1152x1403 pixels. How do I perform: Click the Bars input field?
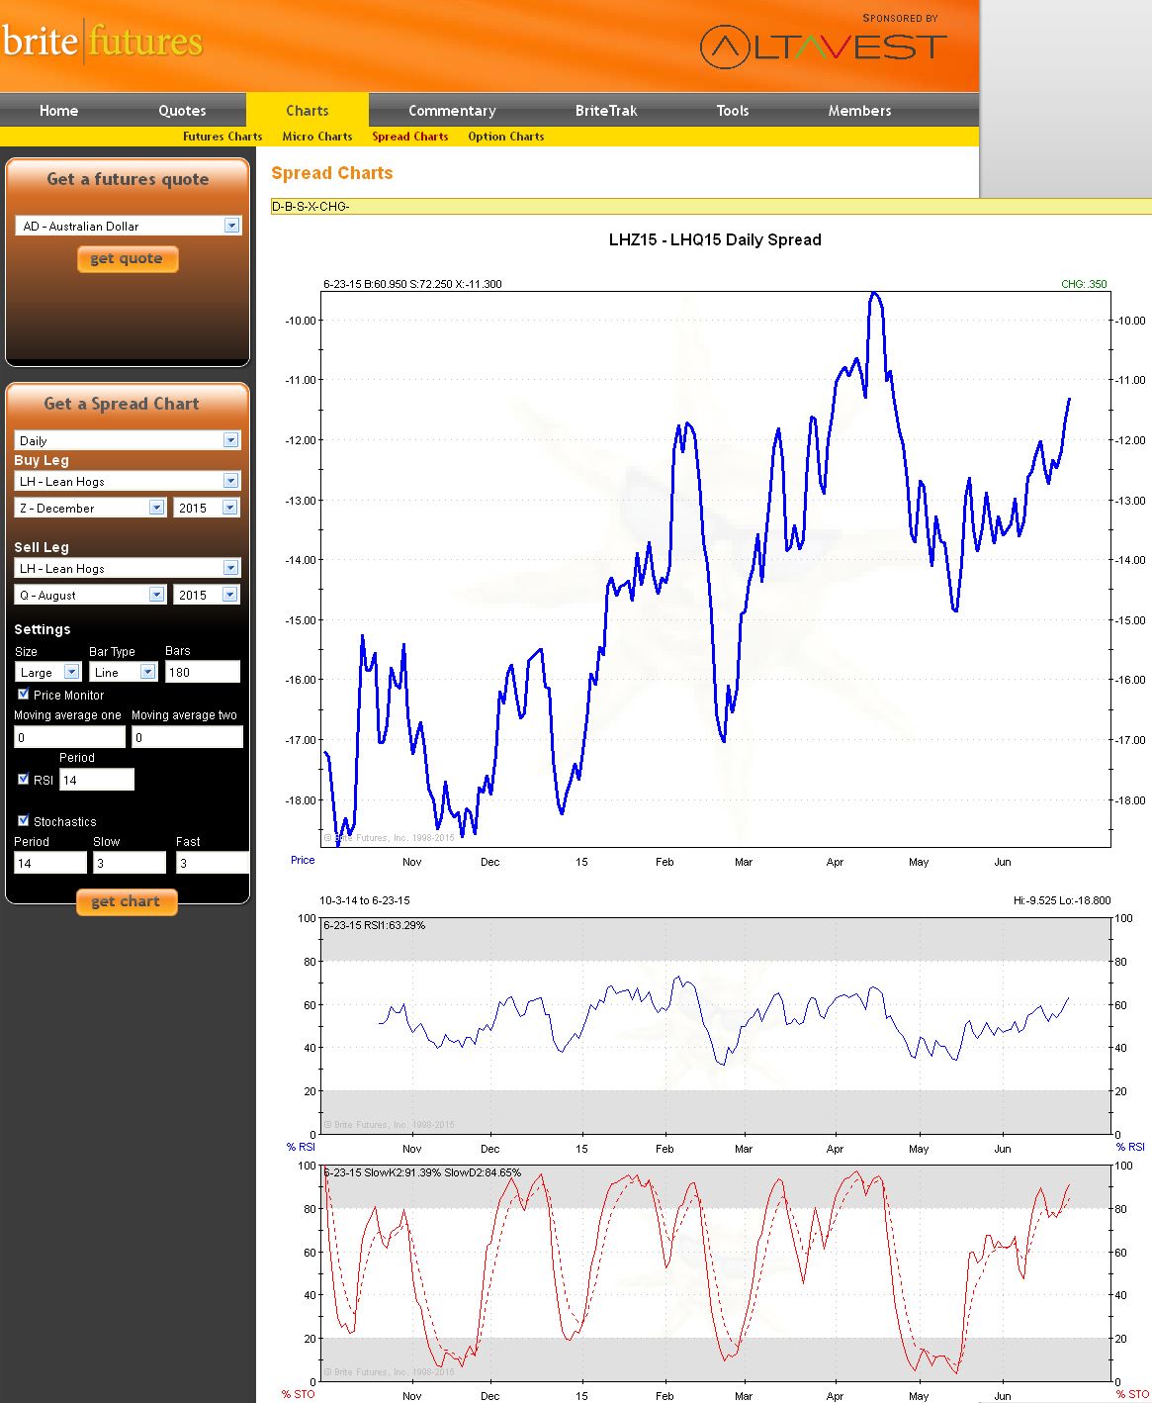203,672
